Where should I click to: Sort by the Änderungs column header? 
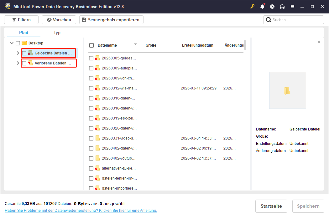pyautogui.click(x=234, y=45)
